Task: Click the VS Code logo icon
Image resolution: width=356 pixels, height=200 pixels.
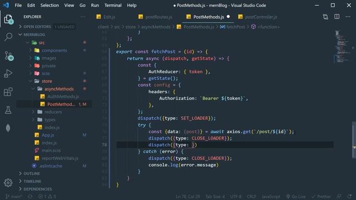Action: point(6,5)
